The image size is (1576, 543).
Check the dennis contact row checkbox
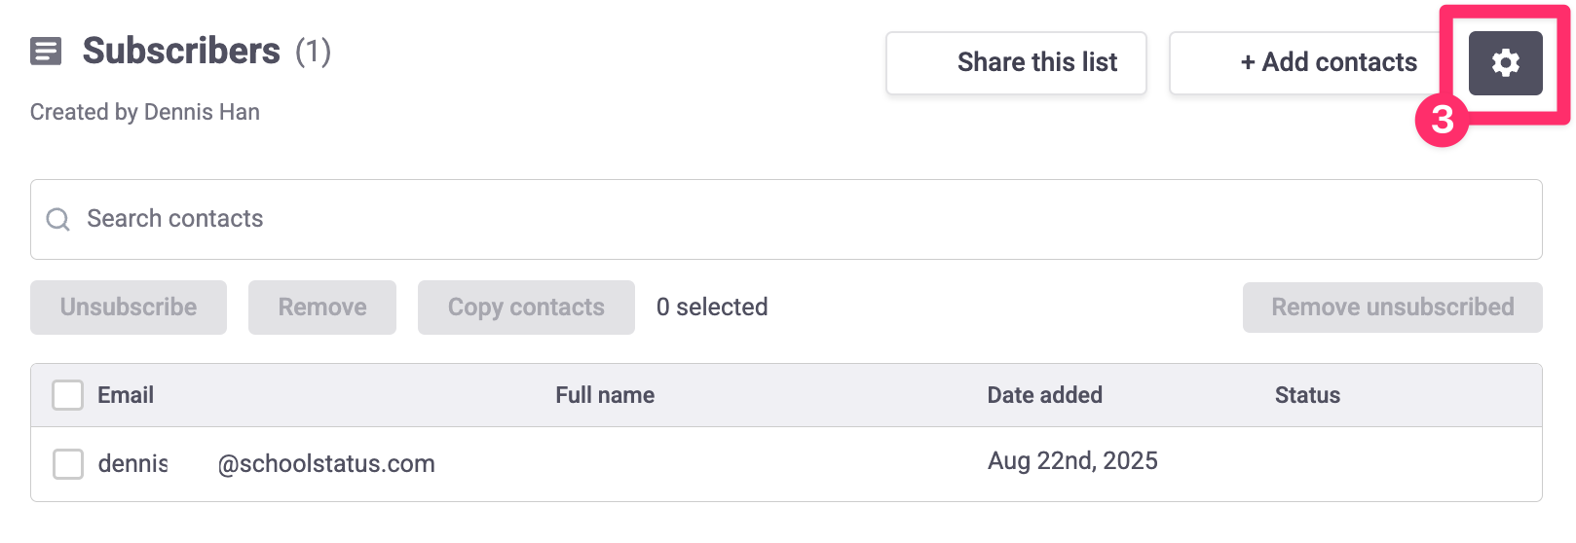pos(67,463)
